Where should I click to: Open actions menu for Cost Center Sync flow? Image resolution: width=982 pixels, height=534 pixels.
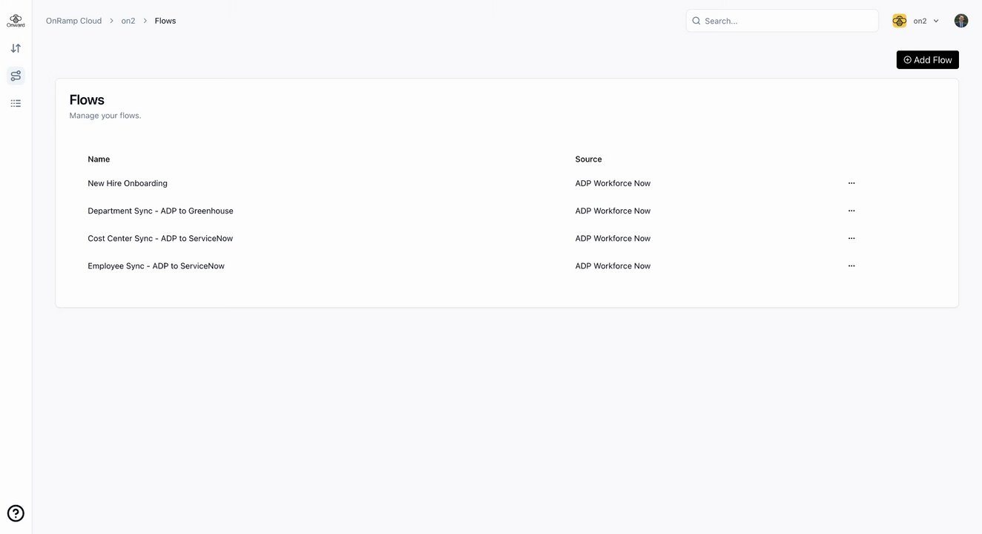[851, 238]
